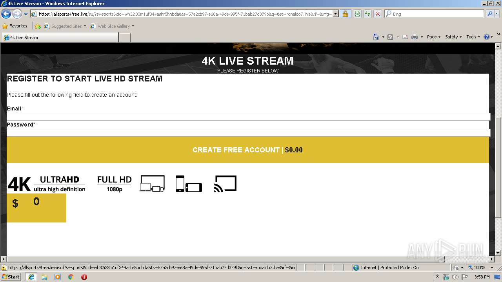502x282 pixels.
Task: Click the address bar URL field
Action: click(184, 14)
